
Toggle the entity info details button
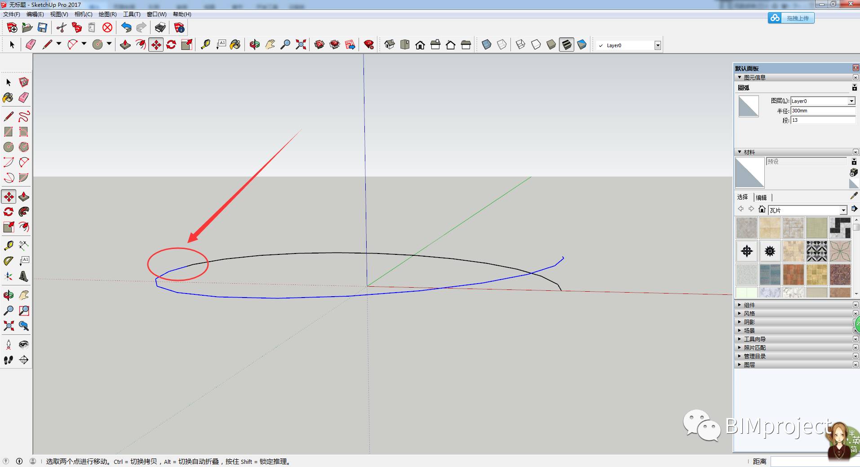click(855, 88)
